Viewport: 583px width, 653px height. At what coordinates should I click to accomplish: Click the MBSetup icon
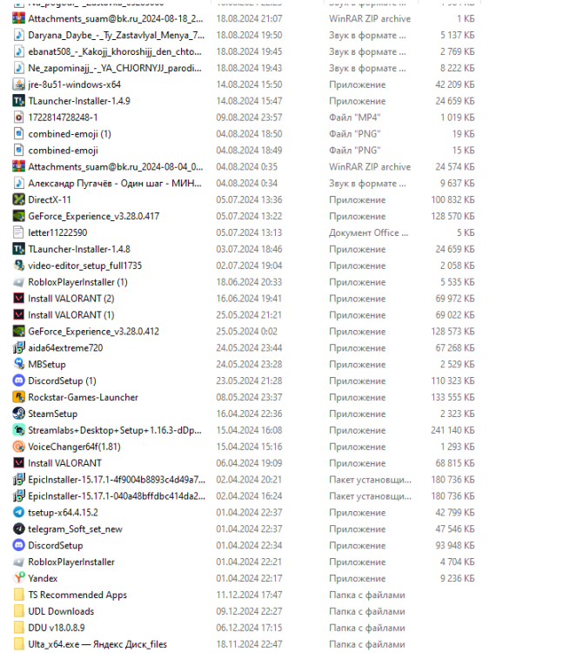18,364
